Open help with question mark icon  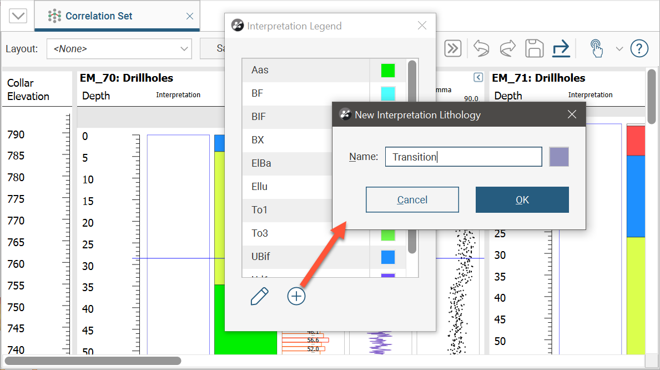point(639,48)
